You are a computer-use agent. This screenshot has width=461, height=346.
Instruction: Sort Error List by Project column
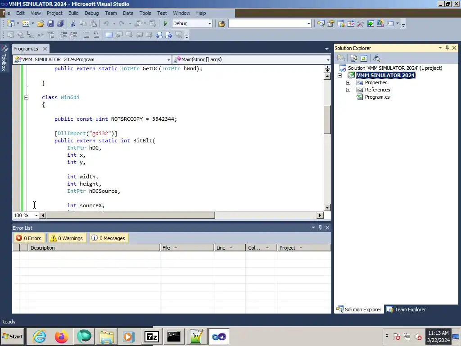pos(304,248)
